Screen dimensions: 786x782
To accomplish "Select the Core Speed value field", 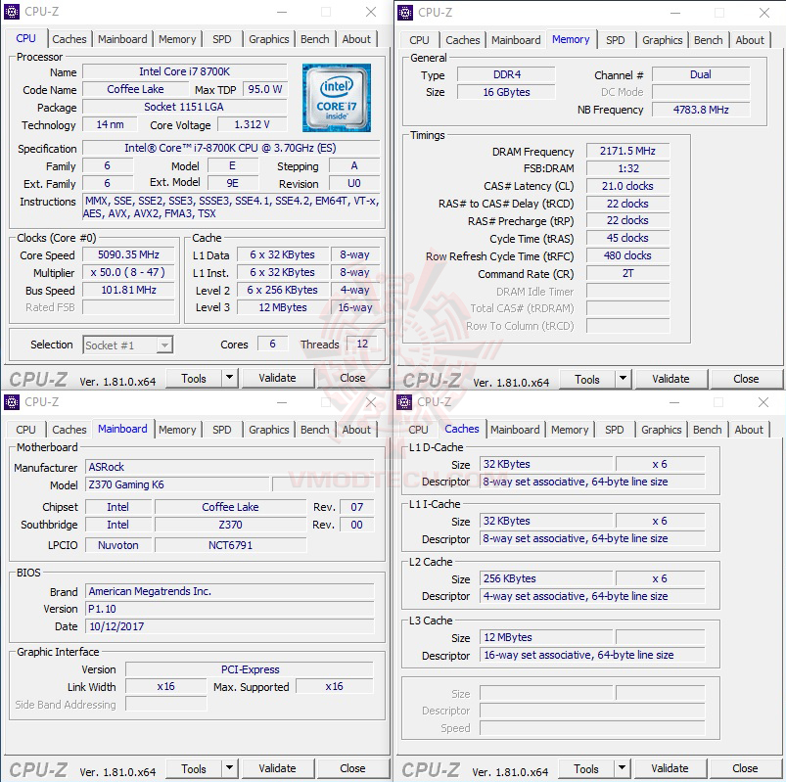I will 128,255.
